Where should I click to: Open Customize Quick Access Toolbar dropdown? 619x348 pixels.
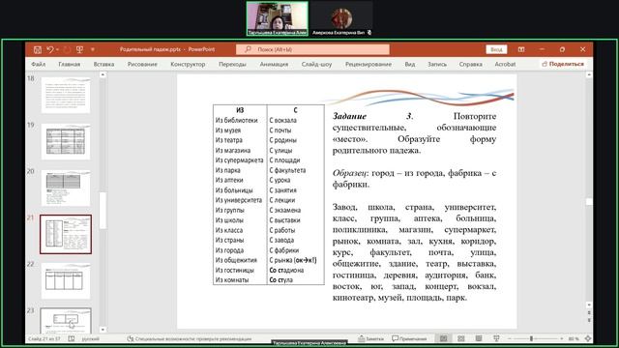click(x=93, y=49)
